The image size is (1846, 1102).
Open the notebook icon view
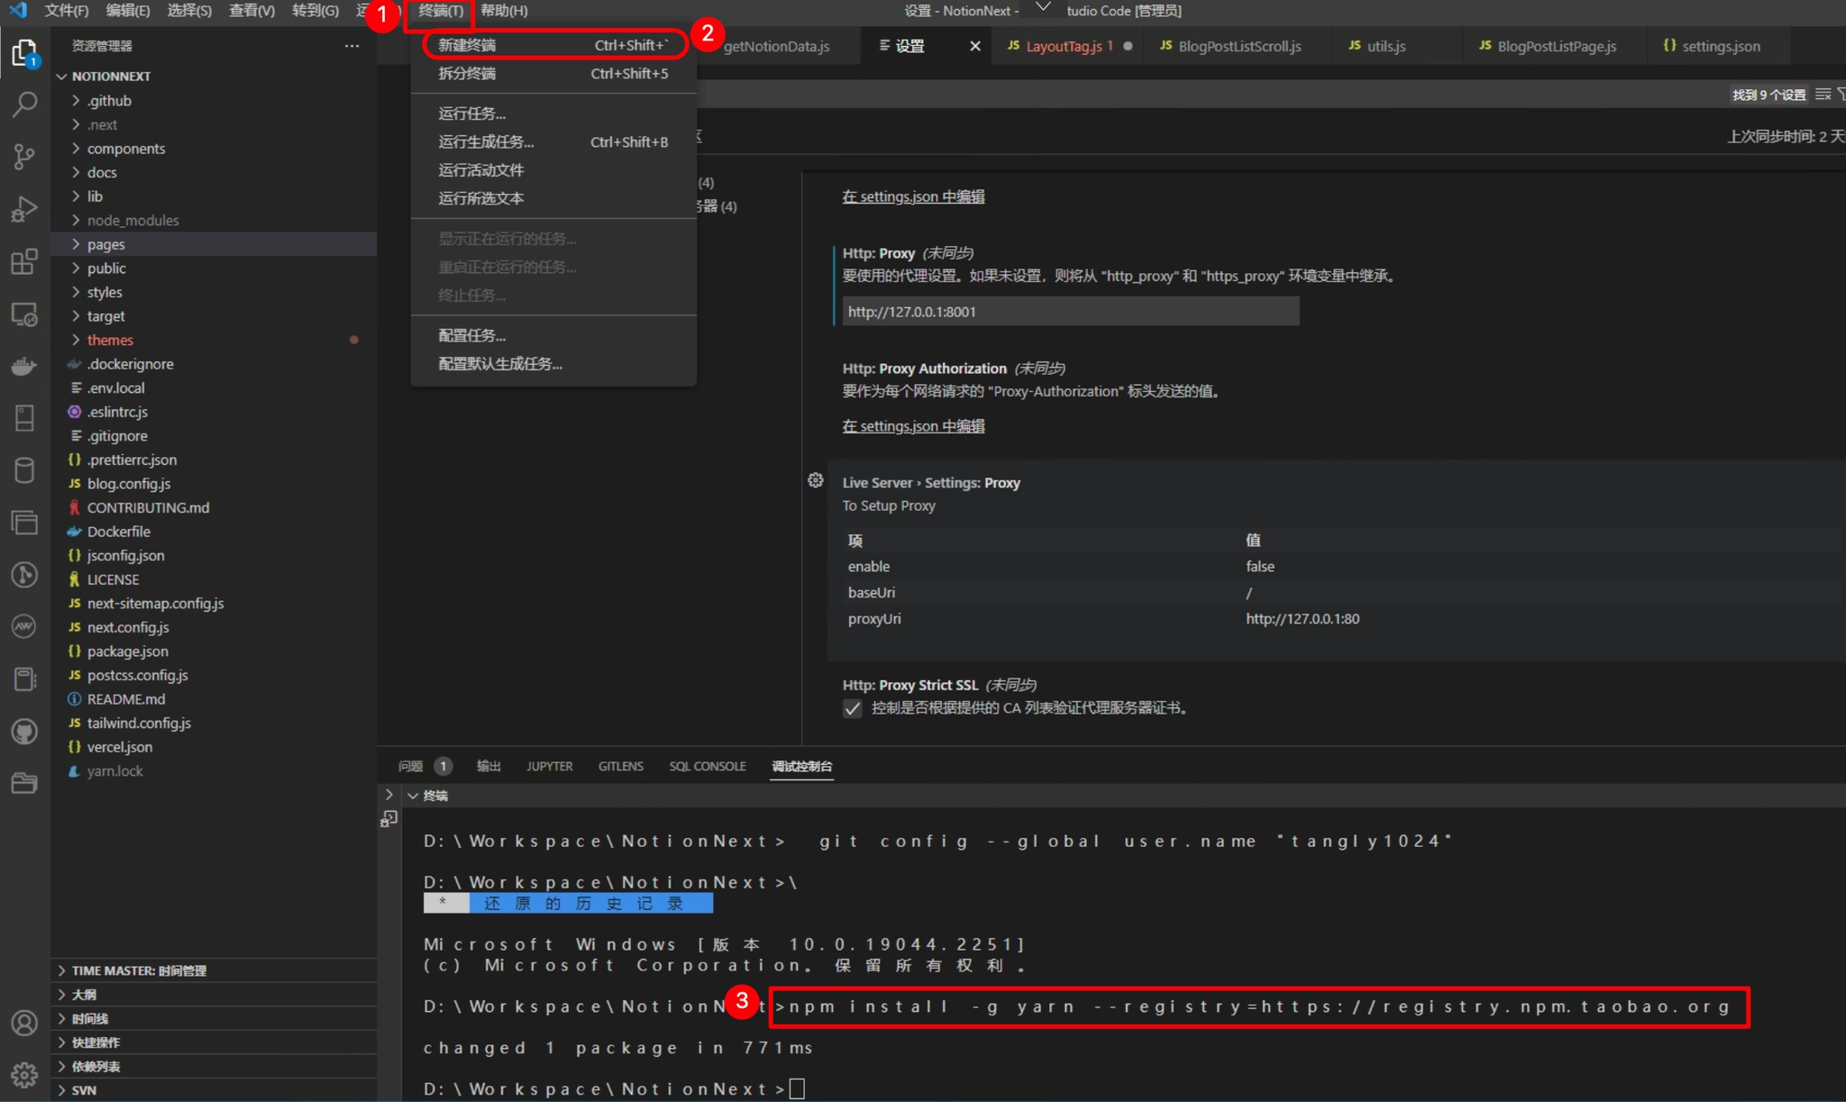[x=24, y=679]
